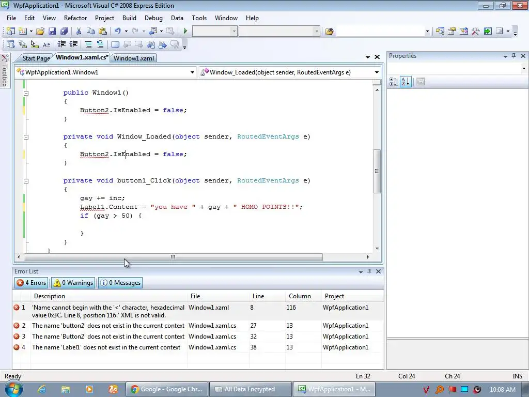The image size is (529, 397).
Task: Click the Find in Files icon
Action: (329, 32)
